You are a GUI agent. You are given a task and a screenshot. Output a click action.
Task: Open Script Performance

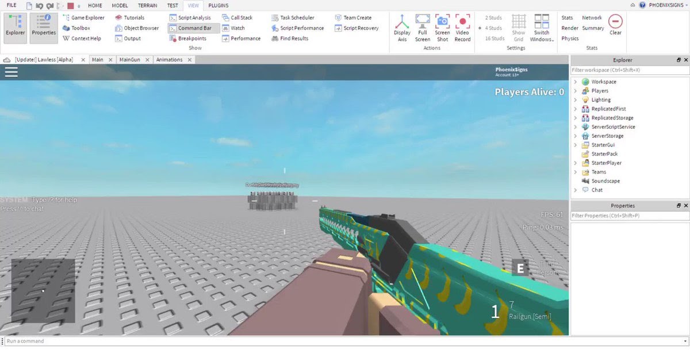[x=297, y=28]
